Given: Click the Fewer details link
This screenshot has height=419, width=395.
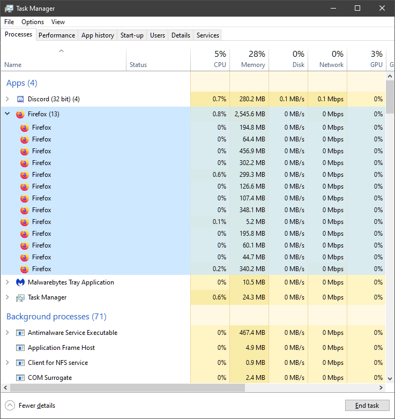Looking at the screenshot, I should click(x=37, y=406).
